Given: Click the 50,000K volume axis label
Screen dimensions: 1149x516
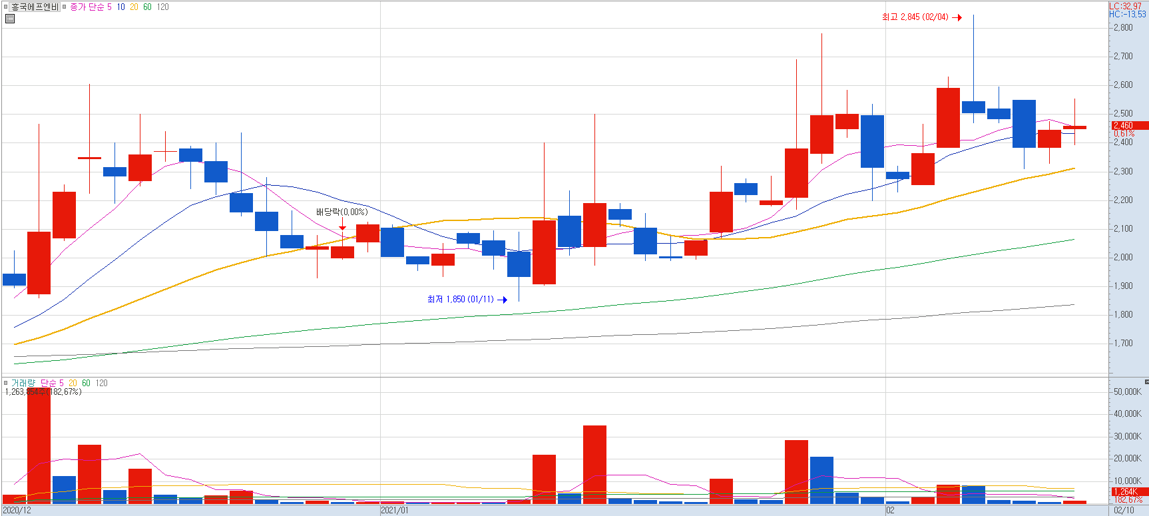Looking at the screenshot, I should (1128, 392).
